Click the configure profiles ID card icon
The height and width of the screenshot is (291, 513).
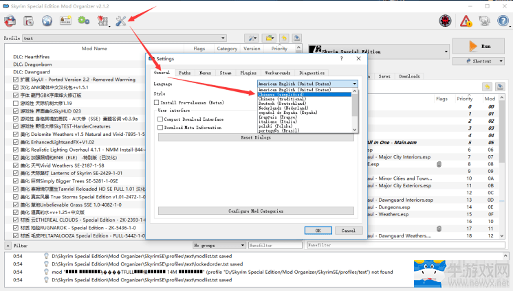pos(65,21)
